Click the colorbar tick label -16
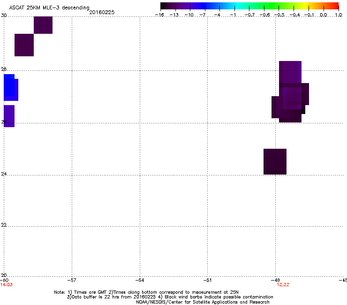 click(x=159, y=15)
